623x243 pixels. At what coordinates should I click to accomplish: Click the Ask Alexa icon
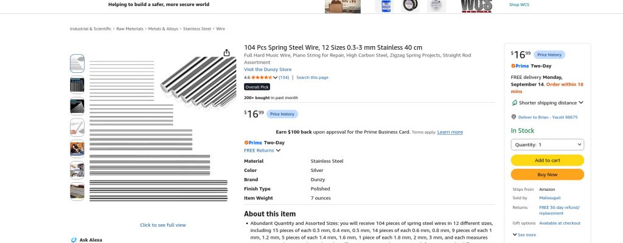click(74, 240)
